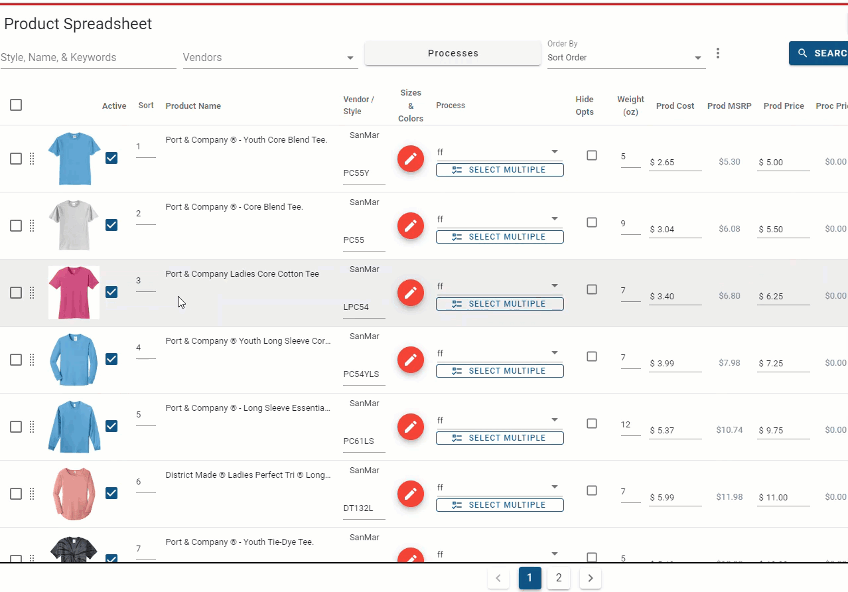Click Select Multiple for DT132L row

tap(500, 505)
